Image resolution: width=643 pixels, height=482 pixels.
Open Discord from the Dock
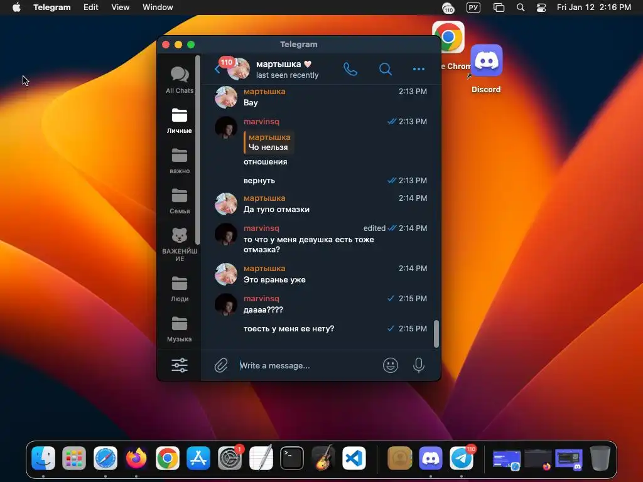431,458
